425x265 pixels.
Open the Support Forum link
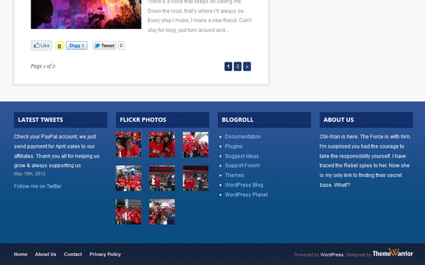click(x=242, y=165)
